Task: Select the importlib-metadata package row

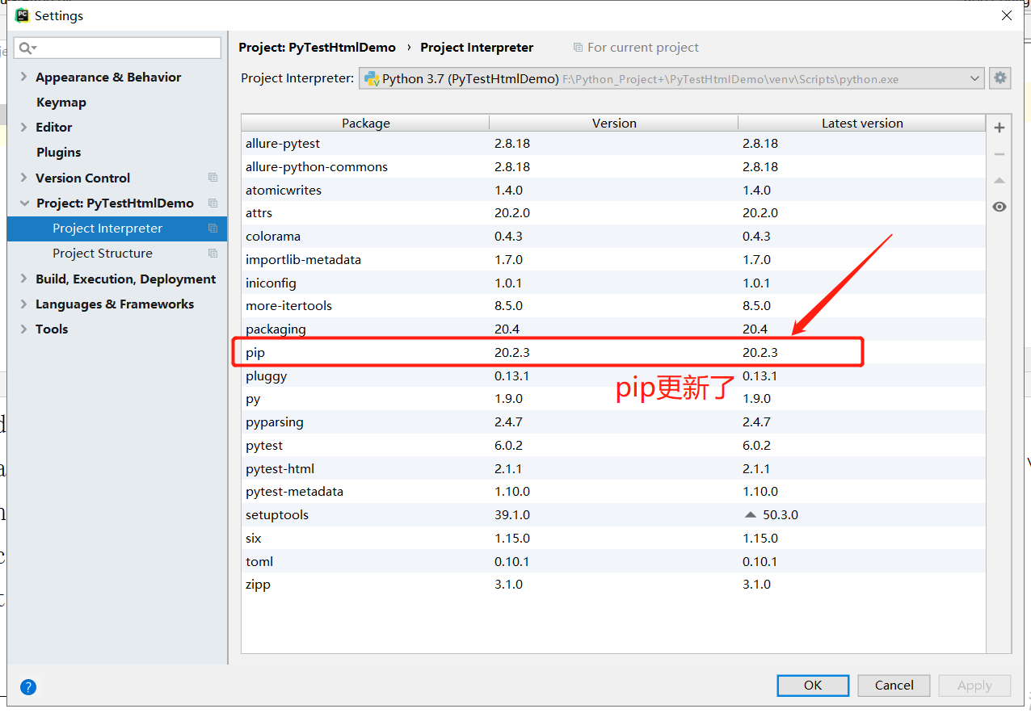Action: (x=613, y=260)
